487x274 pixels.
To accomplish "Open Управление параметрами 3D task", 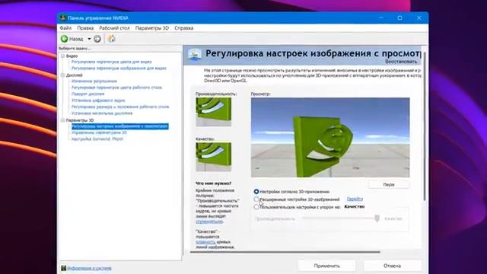I will pyautogui.click(x=99, y=132).
